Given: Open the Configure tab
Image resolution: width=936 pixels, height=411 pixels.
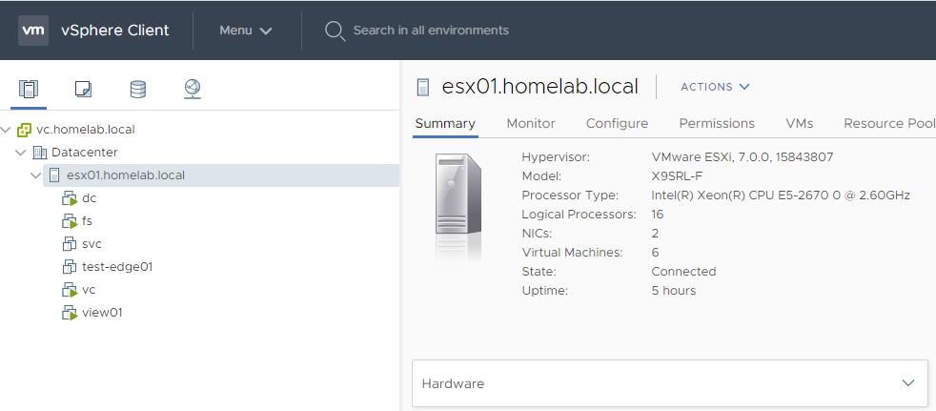Looking at the screenshot, I should 617,124.
